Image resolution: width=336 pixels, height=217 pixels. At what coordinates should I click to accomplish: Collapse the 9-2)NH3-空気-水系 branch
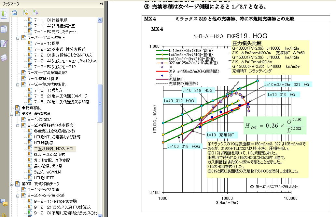18,196
